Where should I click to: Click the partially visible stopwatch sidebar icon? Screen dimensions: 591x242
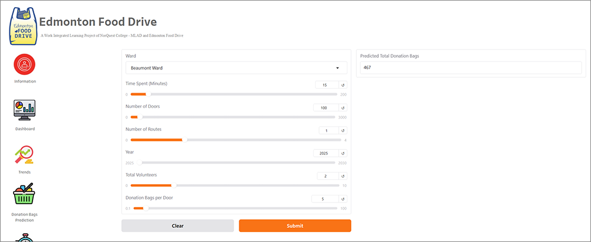25,237
